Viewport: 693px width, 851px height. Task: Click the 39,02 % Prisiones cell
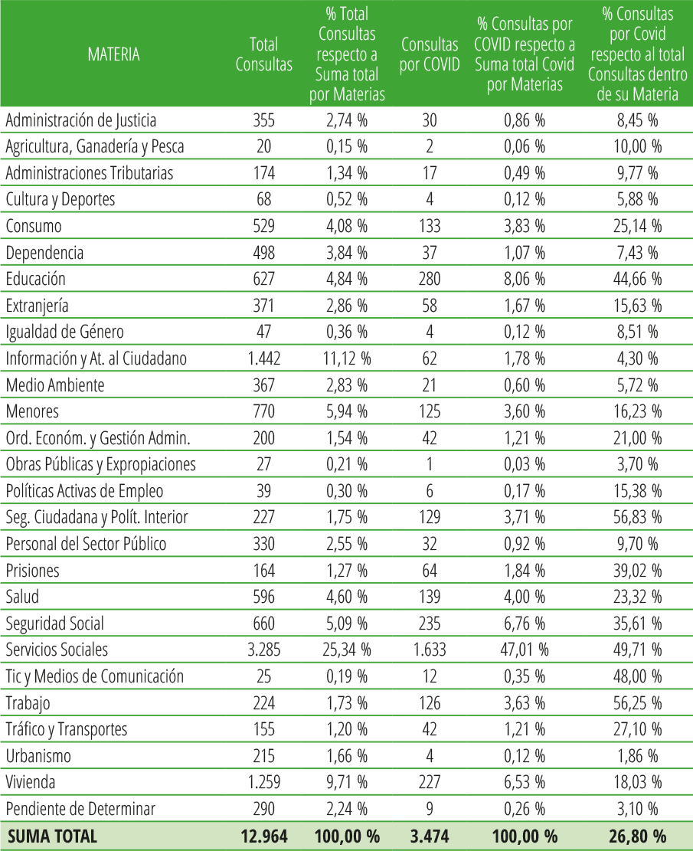638,571
